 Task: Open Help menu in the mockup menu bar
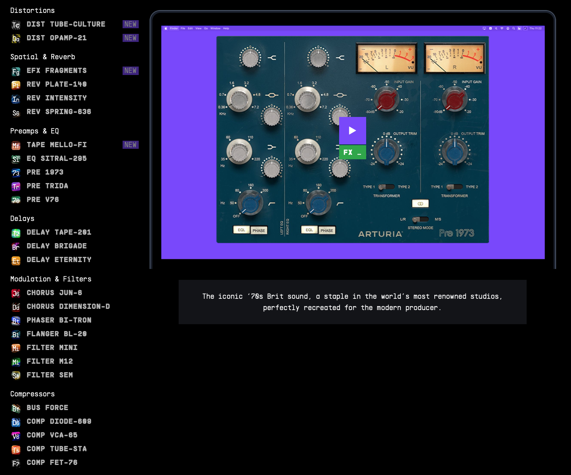(x=226, y=28)
